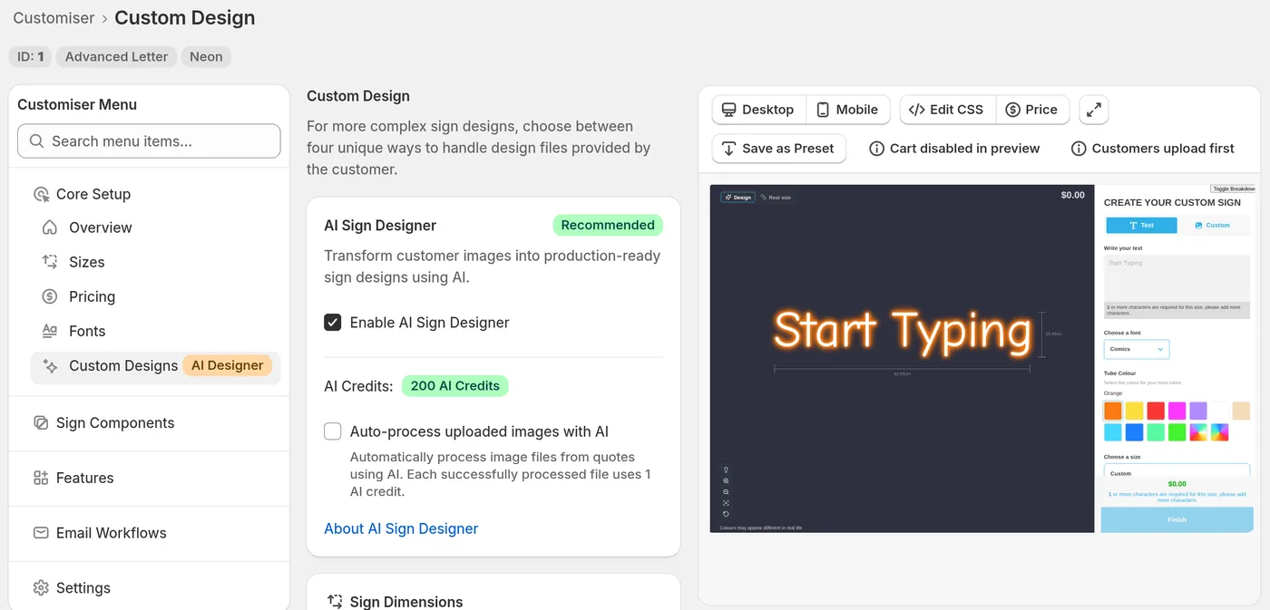The image size is (1270, 610).
Task: Click the Search menu items field
Action: click(149, 141)
